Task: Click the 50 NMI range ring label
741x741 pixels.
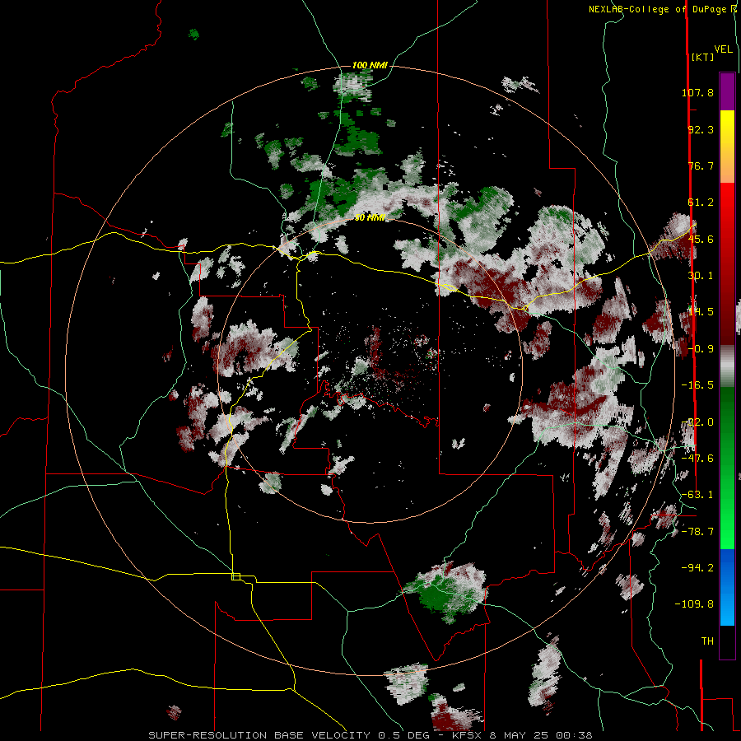Action: [x=370, y=217]
